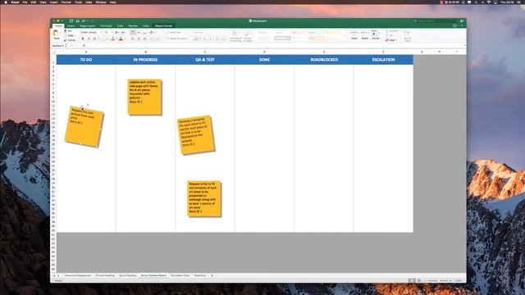Adjust the zoom slider in status bar
525x295 pixels.
(438, 280)
